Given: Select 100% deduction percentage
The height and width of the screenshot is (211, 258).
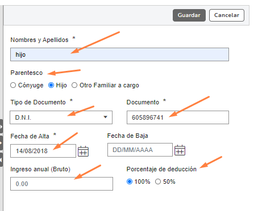Looking at the screenshot, I should point(130,182).
